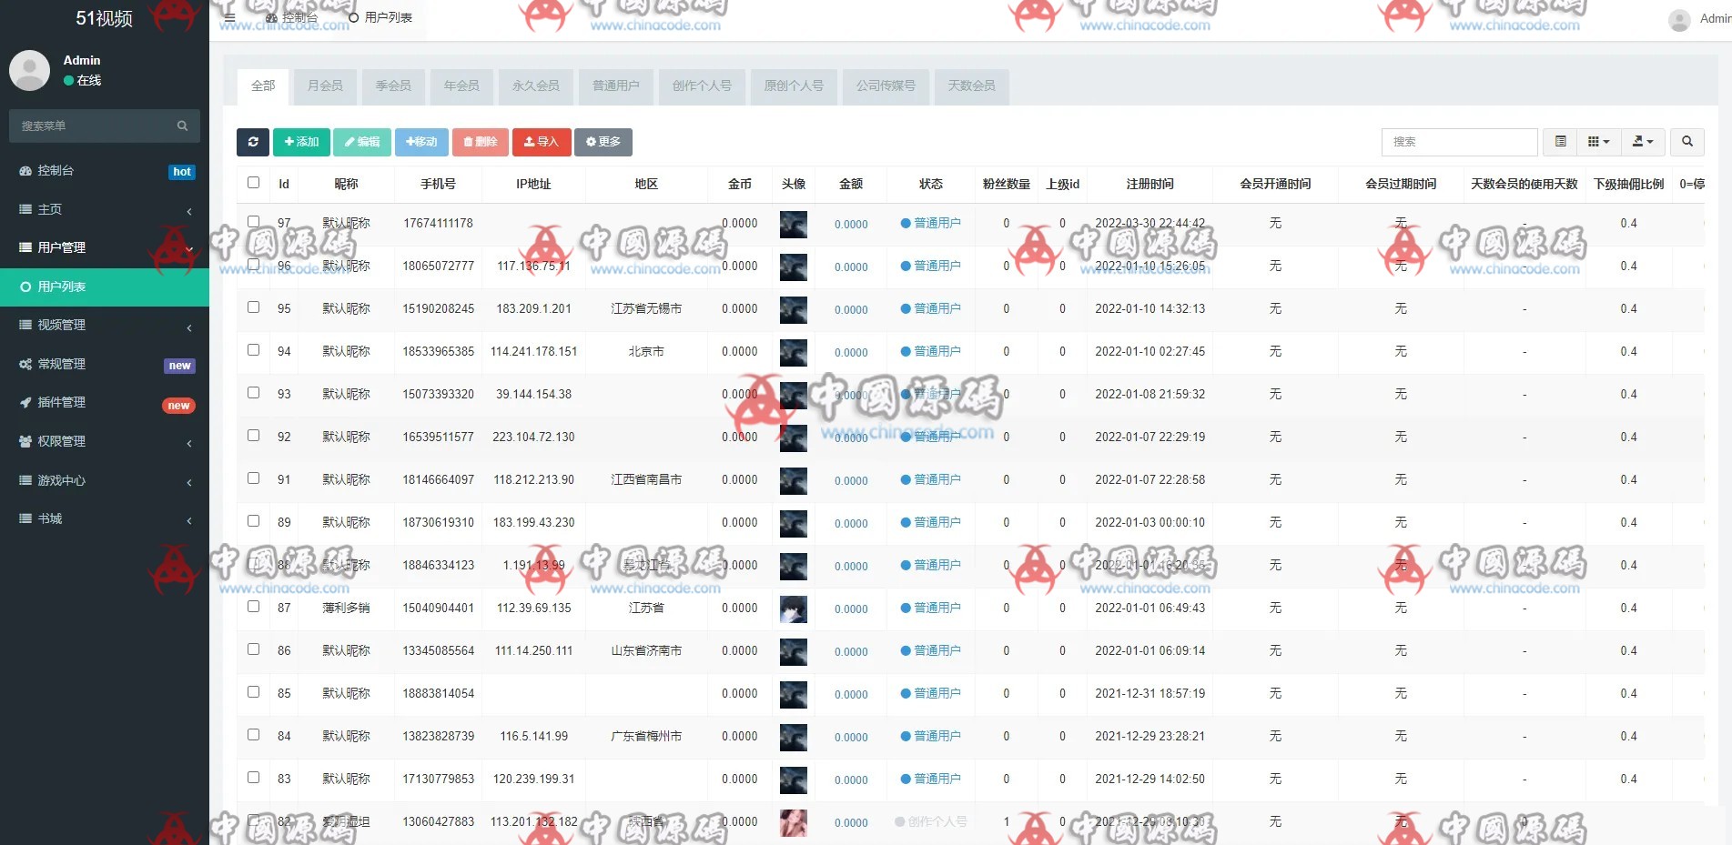Click the 常规管理 gears menu item

pos(105,364)
